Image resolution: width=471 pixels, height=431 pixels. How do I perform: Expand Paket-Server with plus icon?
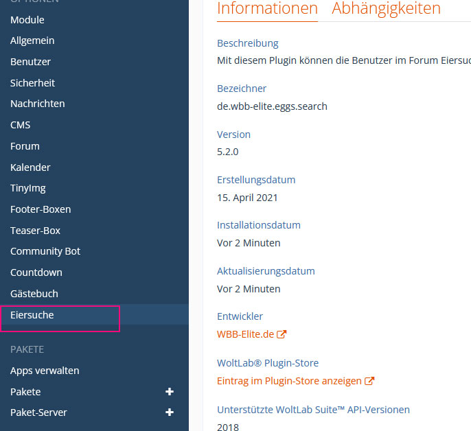click(170, 412)
